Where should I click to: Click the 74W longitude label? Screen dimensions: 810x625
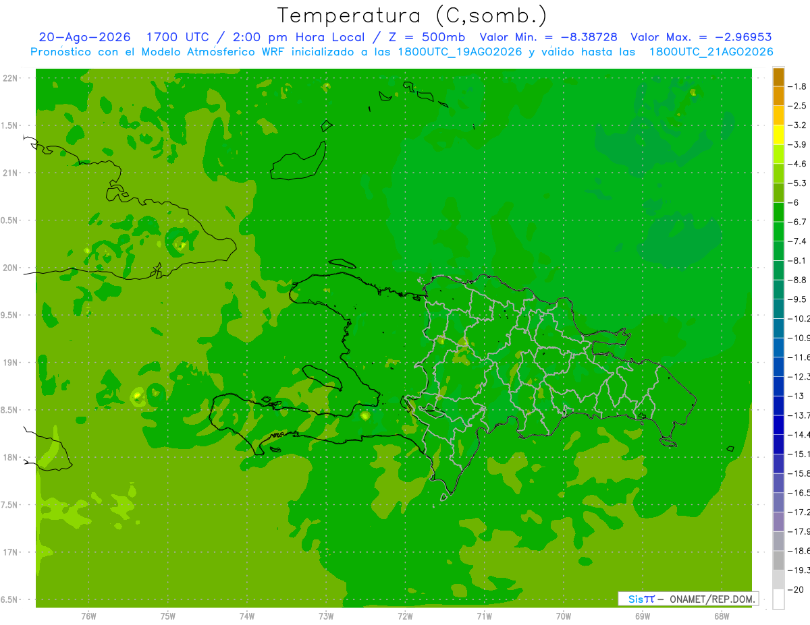click(247, 616)
